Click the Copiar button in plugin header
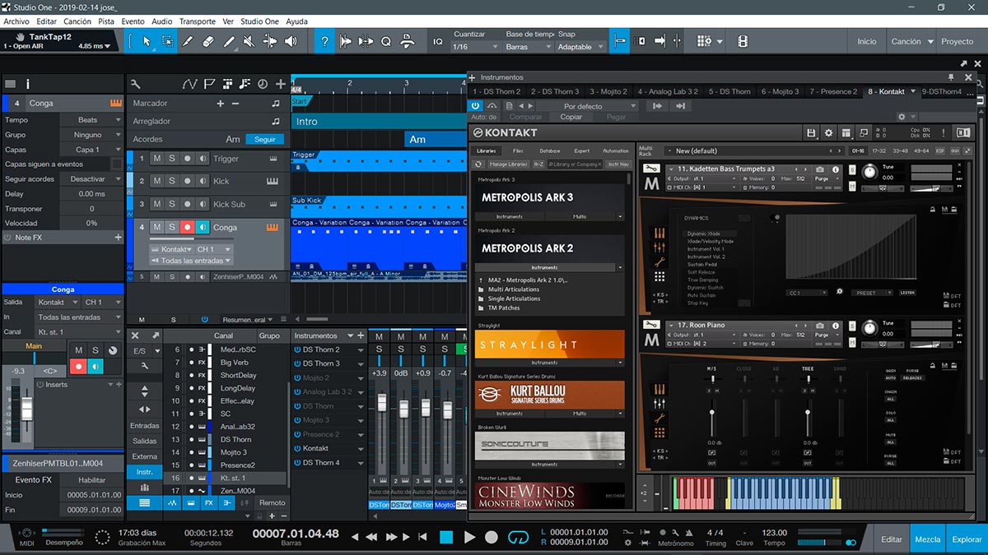This screenshot has height=555, width=988. click(571, 117)
